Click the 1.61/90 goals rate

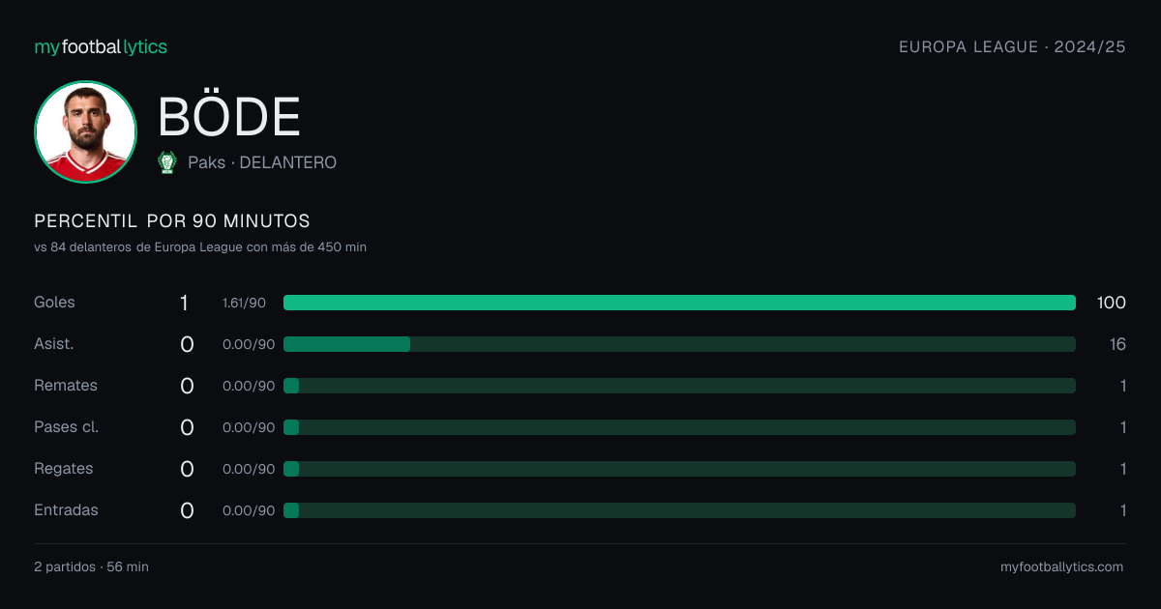244,304
